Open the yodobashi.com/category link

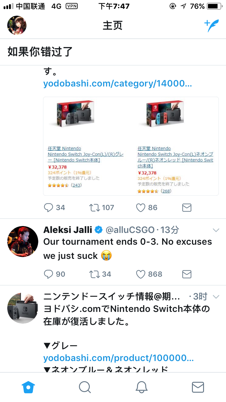coord(118,83)
